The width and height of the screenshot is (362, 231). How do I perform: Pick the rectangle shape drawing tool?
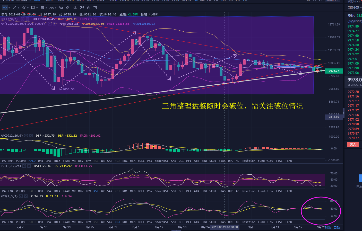click(33, 7)
